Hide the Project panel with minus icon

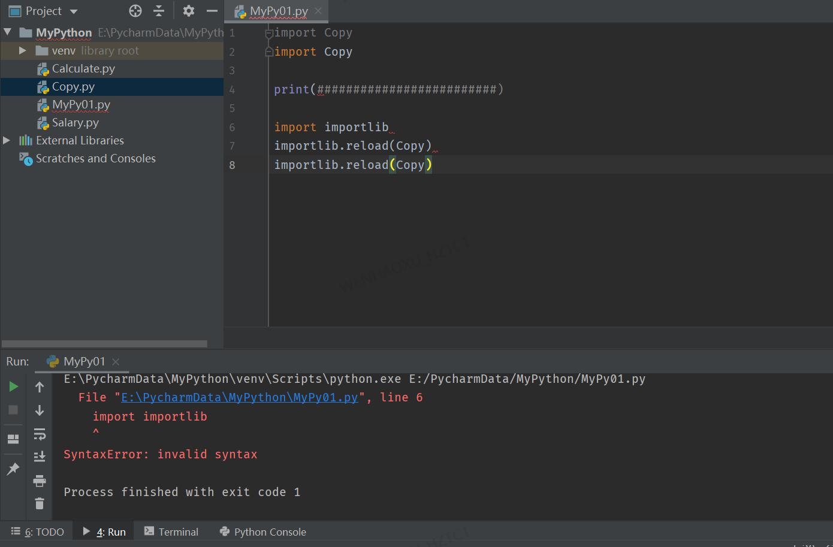[212, 11]
